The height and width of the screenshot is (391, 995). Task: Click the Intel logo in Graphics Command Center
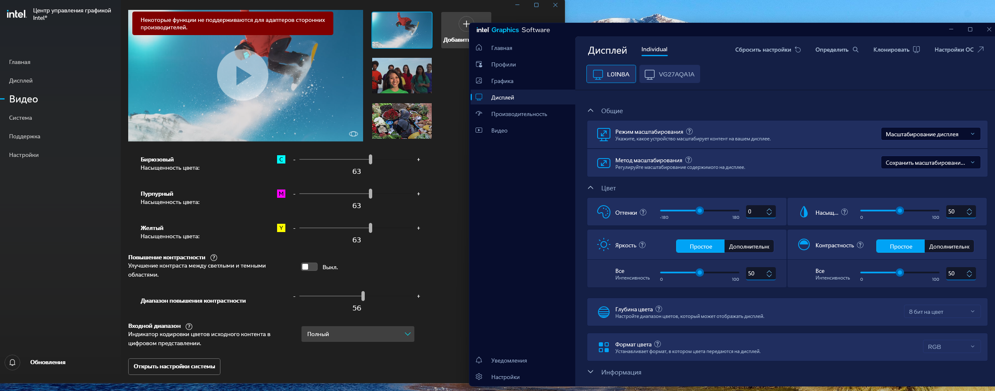pos(17,14)
